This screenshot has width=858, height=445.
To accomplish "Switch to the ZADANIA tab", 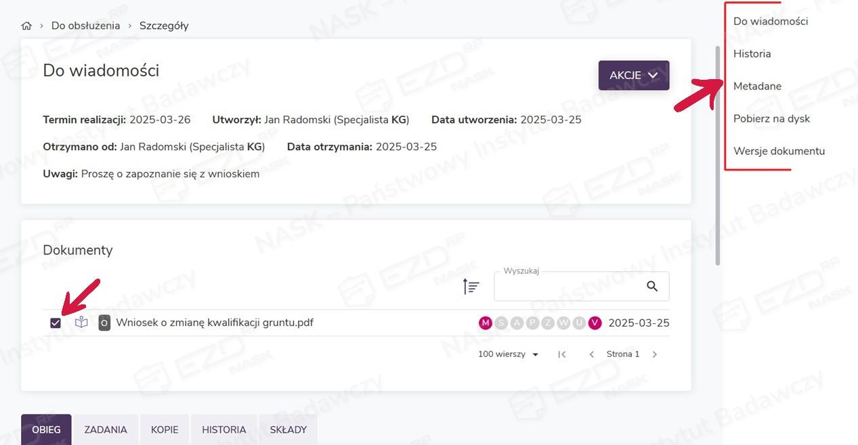I will click(x=106, y=429).
